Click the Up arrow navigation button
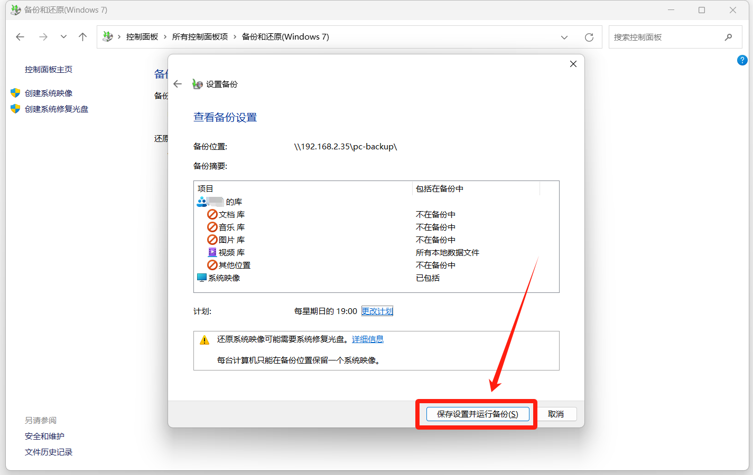 coord(82,37)
